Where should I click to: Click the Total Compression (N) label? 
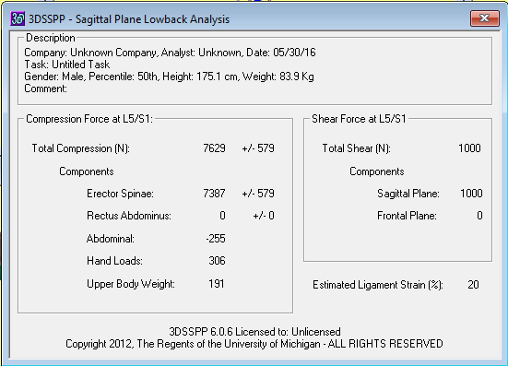pyautogui.click(x=80, y=148)
